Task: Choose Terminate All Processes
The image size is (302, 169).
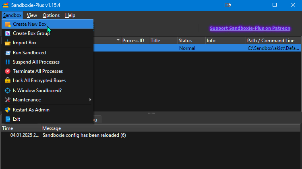Action: pyautogui.click(x=48, y=71)
